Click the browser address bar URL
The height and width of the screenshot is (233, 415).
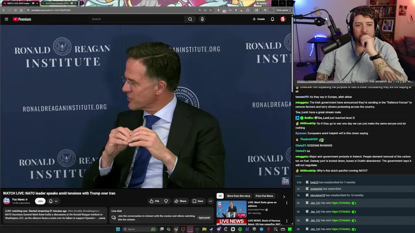[51, 10]
